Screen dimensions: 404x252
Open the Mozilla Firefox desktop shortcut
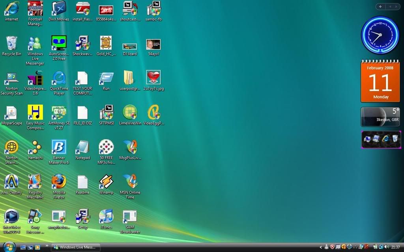59,182
